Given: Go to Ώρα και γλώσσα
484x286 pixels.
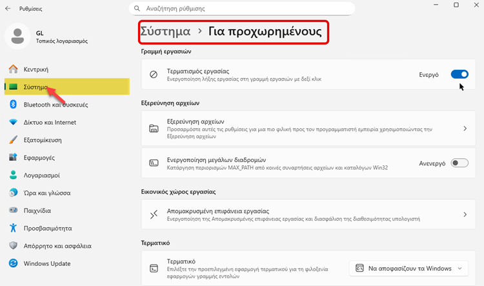Looking at the screenshot, I should [x=67, y=192].
